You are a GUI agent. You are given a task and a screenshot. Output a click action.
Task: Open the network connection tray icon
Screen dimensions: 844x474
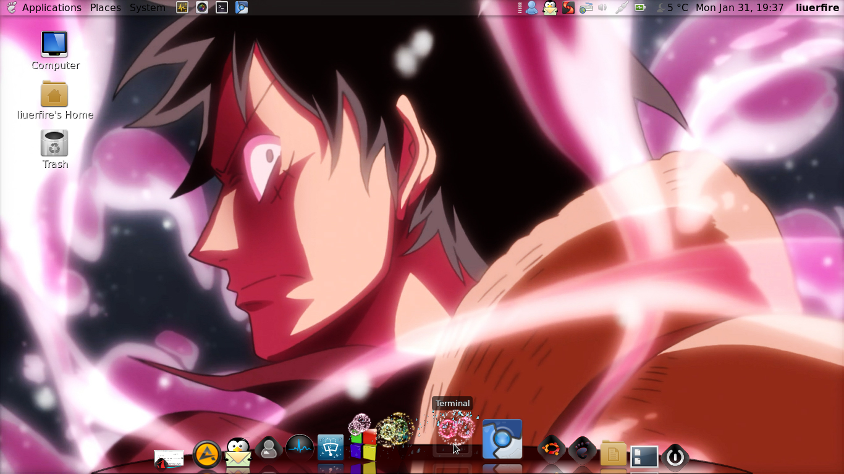(x=622, y=7)
